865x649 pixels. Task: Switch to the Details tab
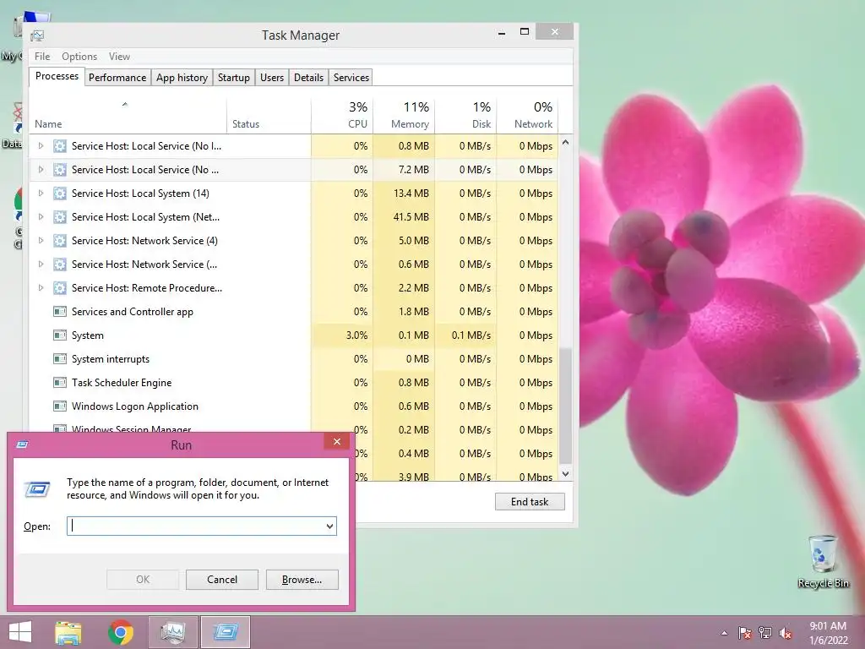[308, 77]
